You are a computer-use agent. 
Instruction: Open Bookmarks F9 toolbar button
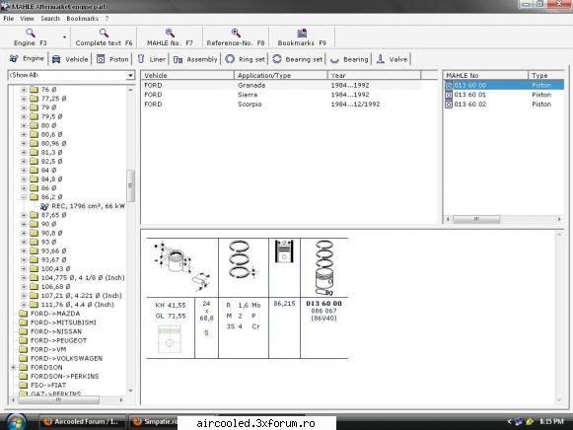click(x=302, y=36)
